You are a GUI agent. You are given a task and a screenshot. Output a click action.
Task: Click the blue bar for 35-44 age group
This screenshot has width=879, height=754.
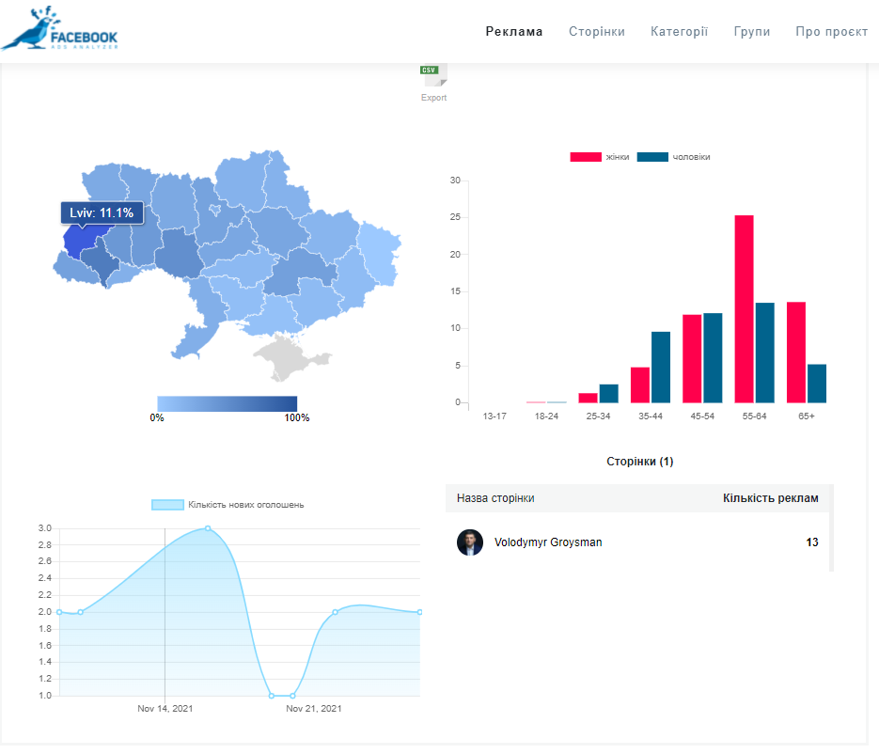pos(661,367)
